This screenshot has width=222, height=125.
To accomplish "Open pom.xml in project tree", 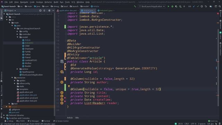I will 15,112.
